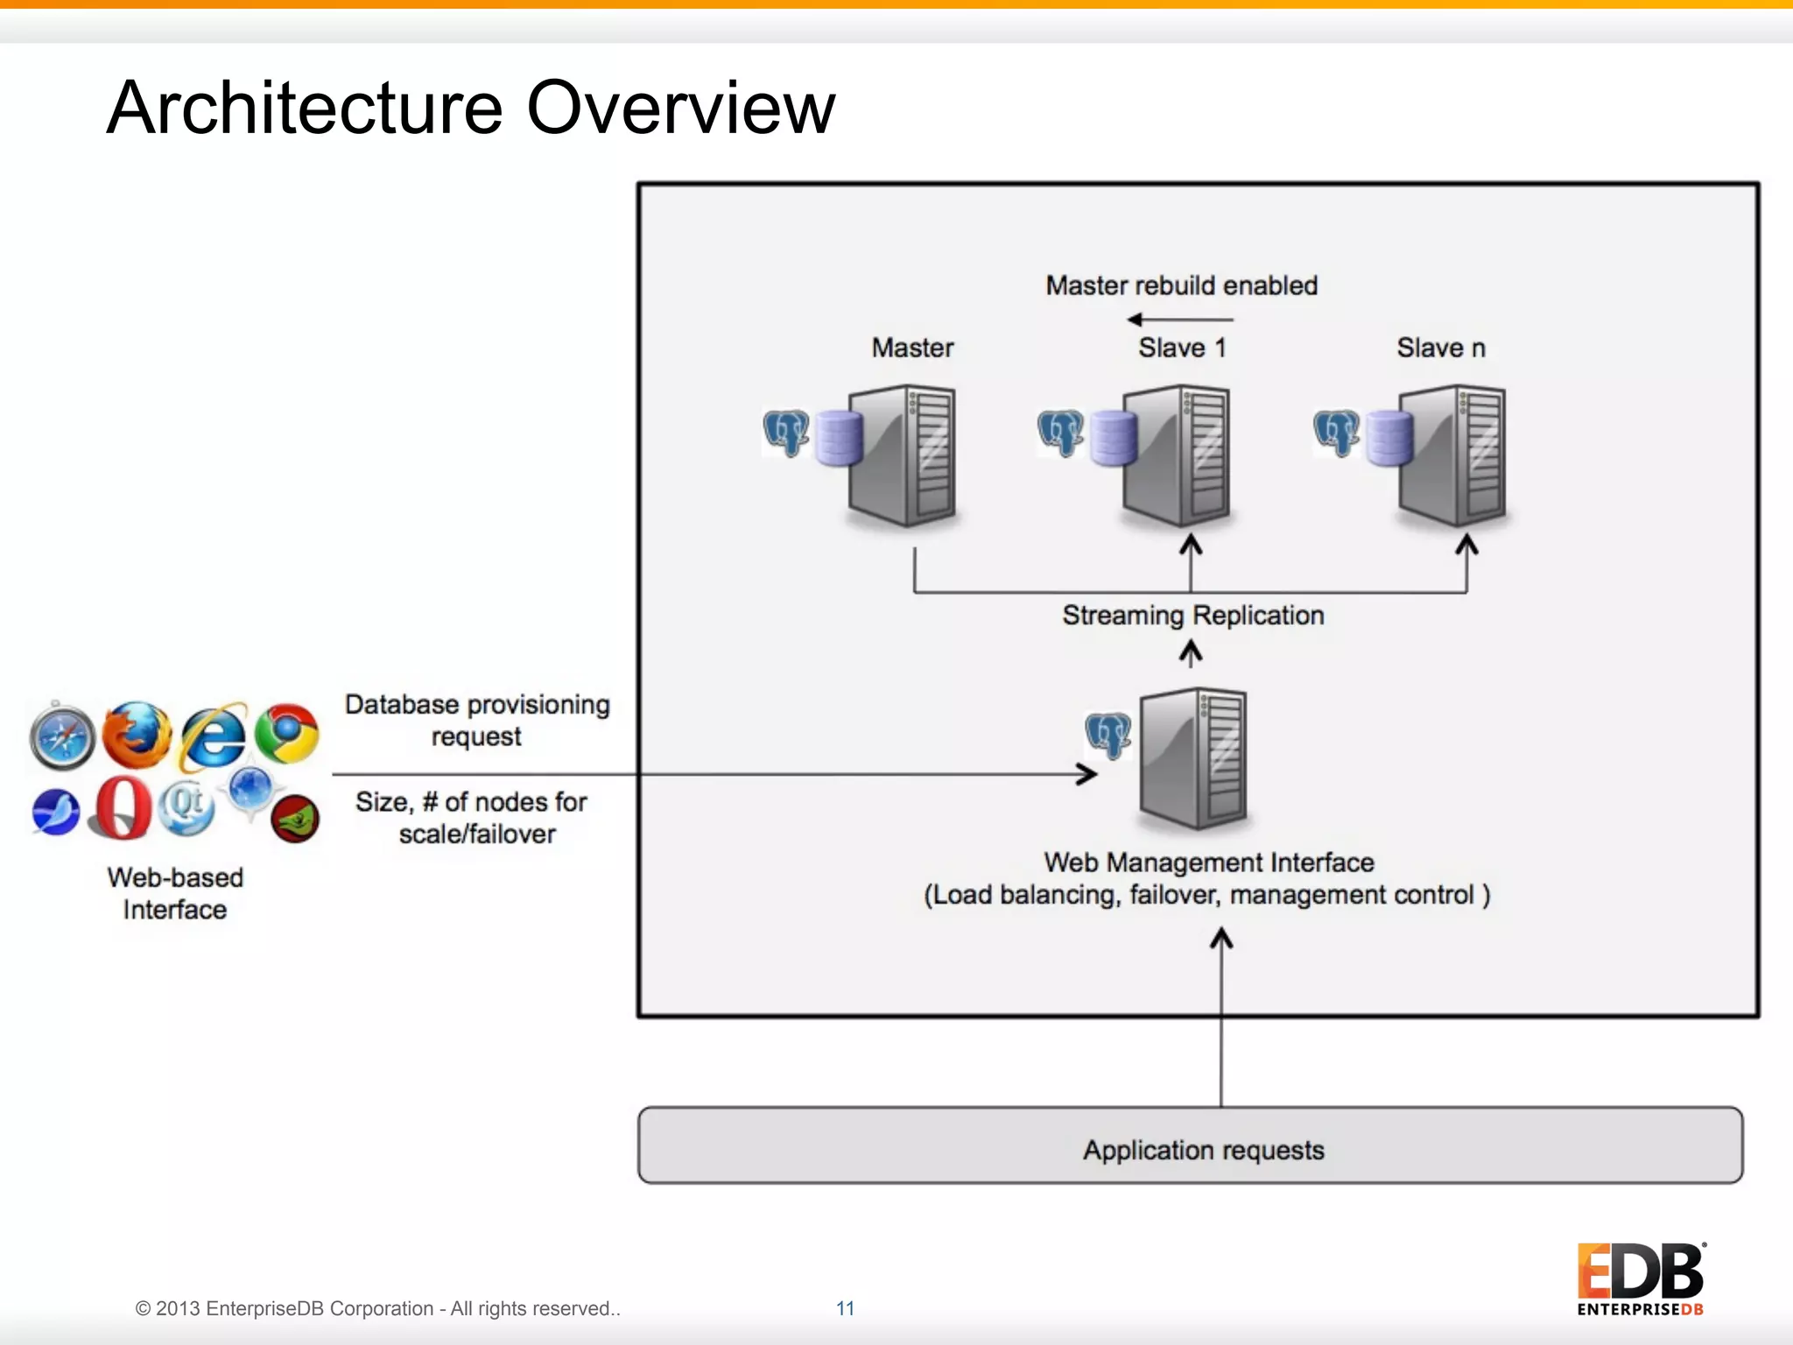Click the 'Master rebuild enabled' label
The height and width of the screenshot is (1345, 1793).
1182,285
